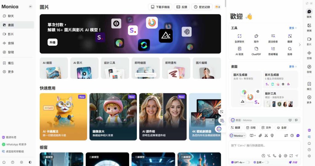This screenshot has width=315, height=166.
Task: Click the microphone voice input icon
Action: click(x=280, y=156)
